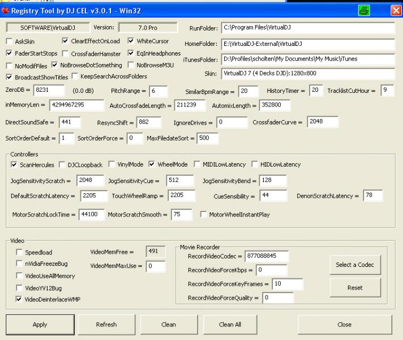
Task: Click the MotorScratchLockTime input field
Action: pos(92,214)
